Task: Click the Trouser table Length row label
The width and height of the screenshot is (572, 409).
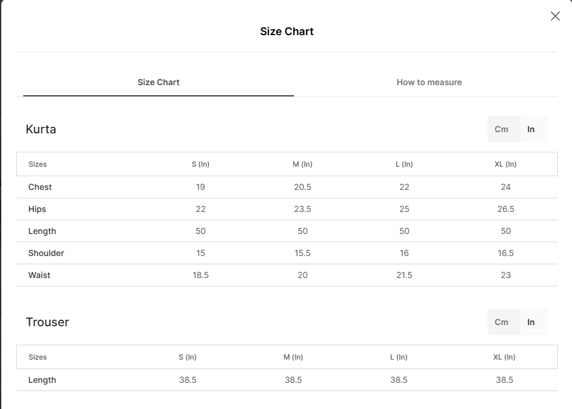Action: click(42, 380)
